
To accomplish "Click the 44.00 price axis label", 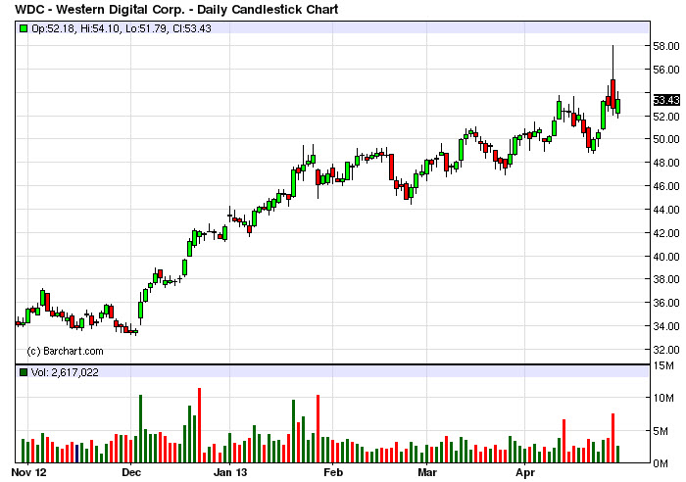I will [665, 210].
